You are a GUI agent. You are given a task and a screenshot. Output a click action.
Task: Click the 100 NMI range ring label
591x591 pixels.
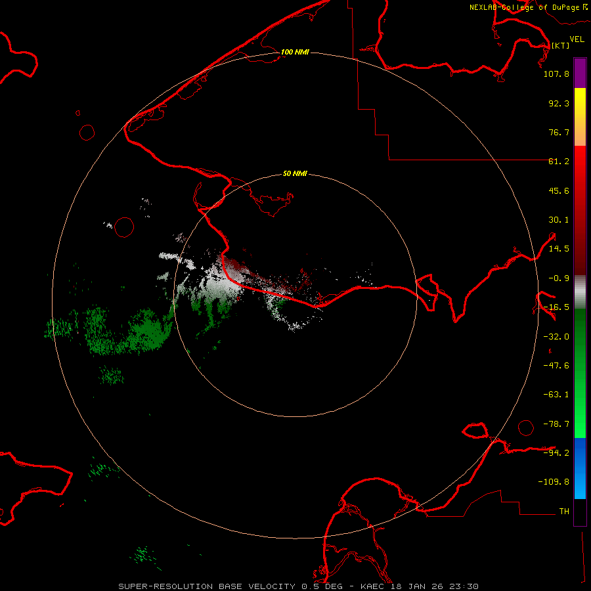(x=295, y=52)
